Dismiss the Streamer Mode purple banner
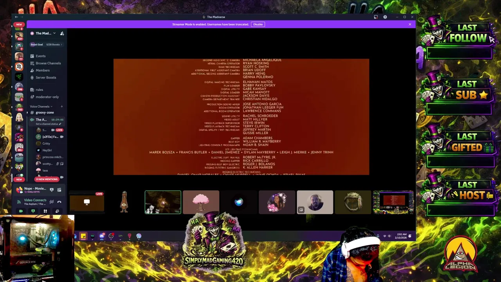The image size is (501, 282). click(410, 24)
